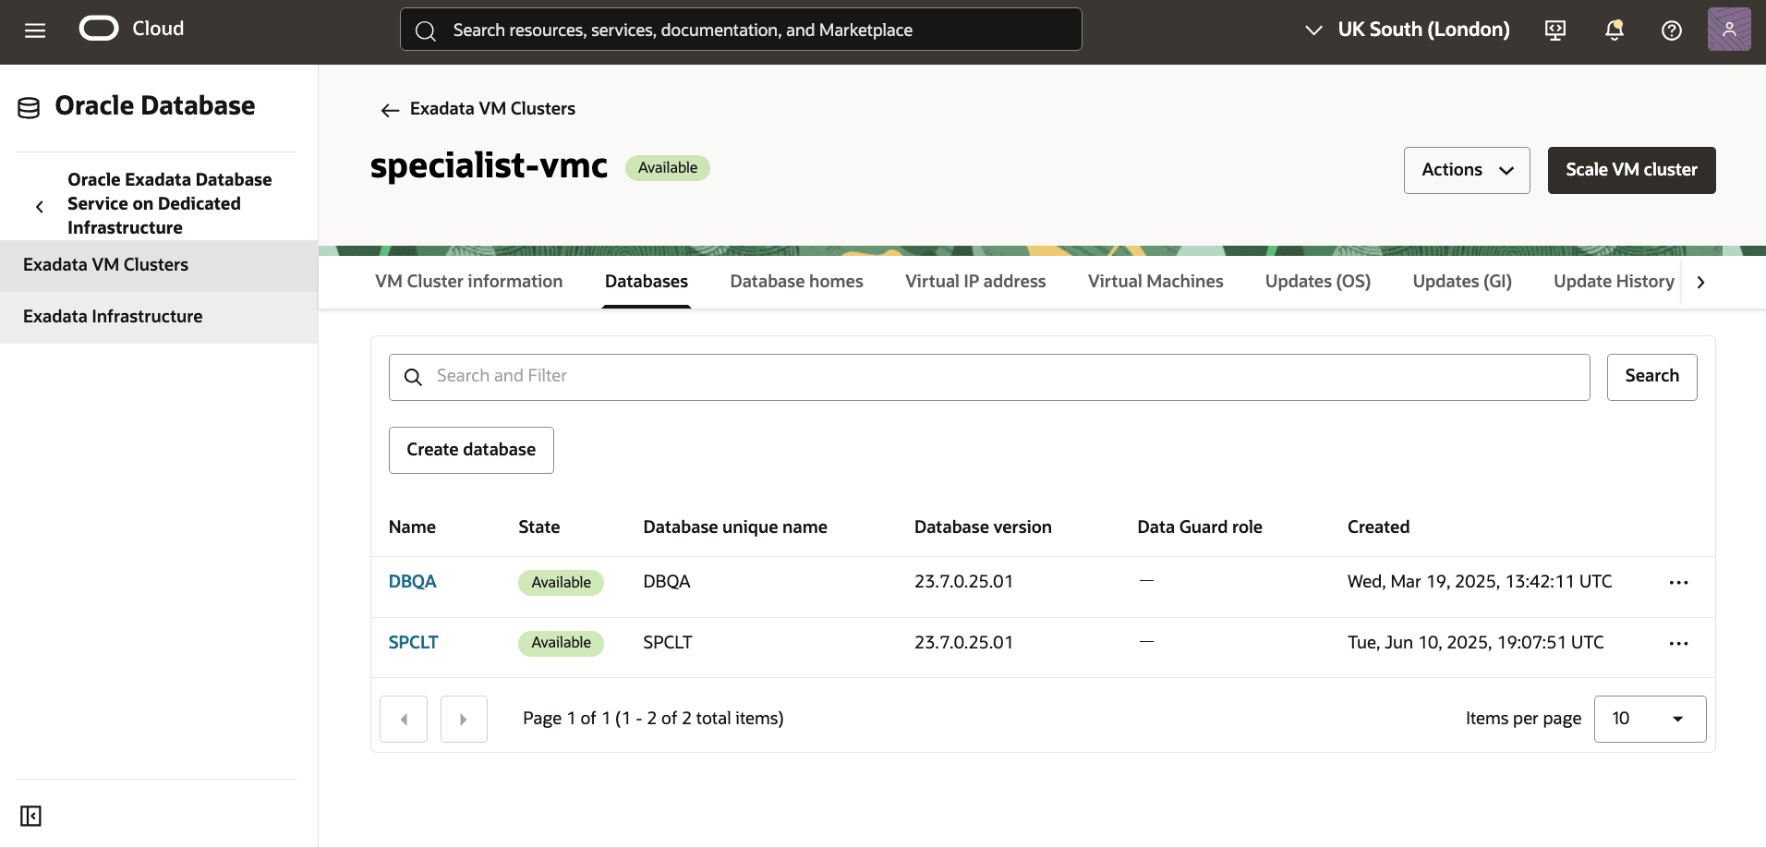
Task: Go to the previous page of databases
Action: click(x=404, y=719)
